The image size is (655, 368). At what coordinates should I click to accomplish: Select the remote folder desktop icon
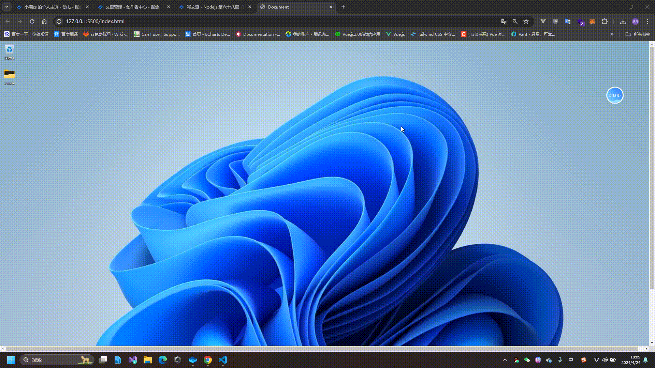tap(9, 77)
